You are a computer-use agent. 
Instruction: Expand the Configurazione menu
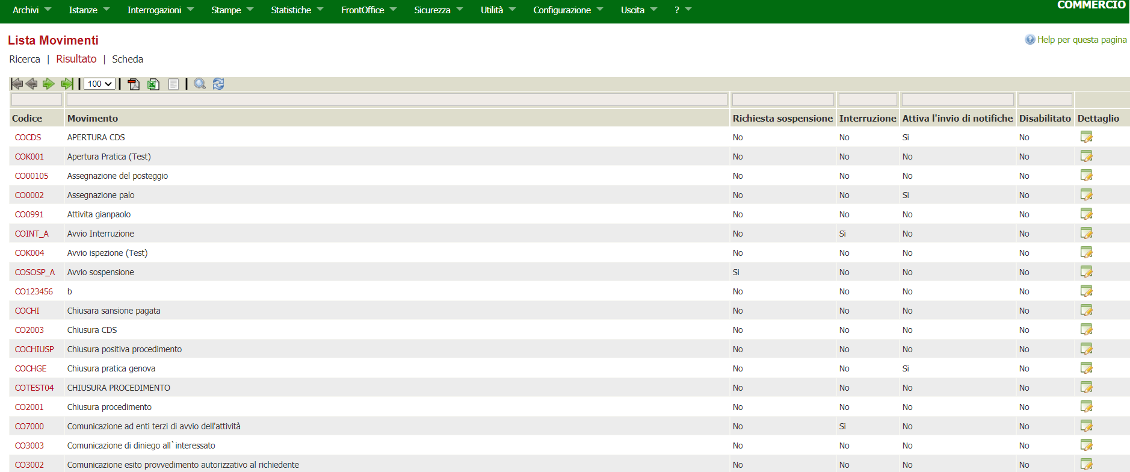coord(567,10)
